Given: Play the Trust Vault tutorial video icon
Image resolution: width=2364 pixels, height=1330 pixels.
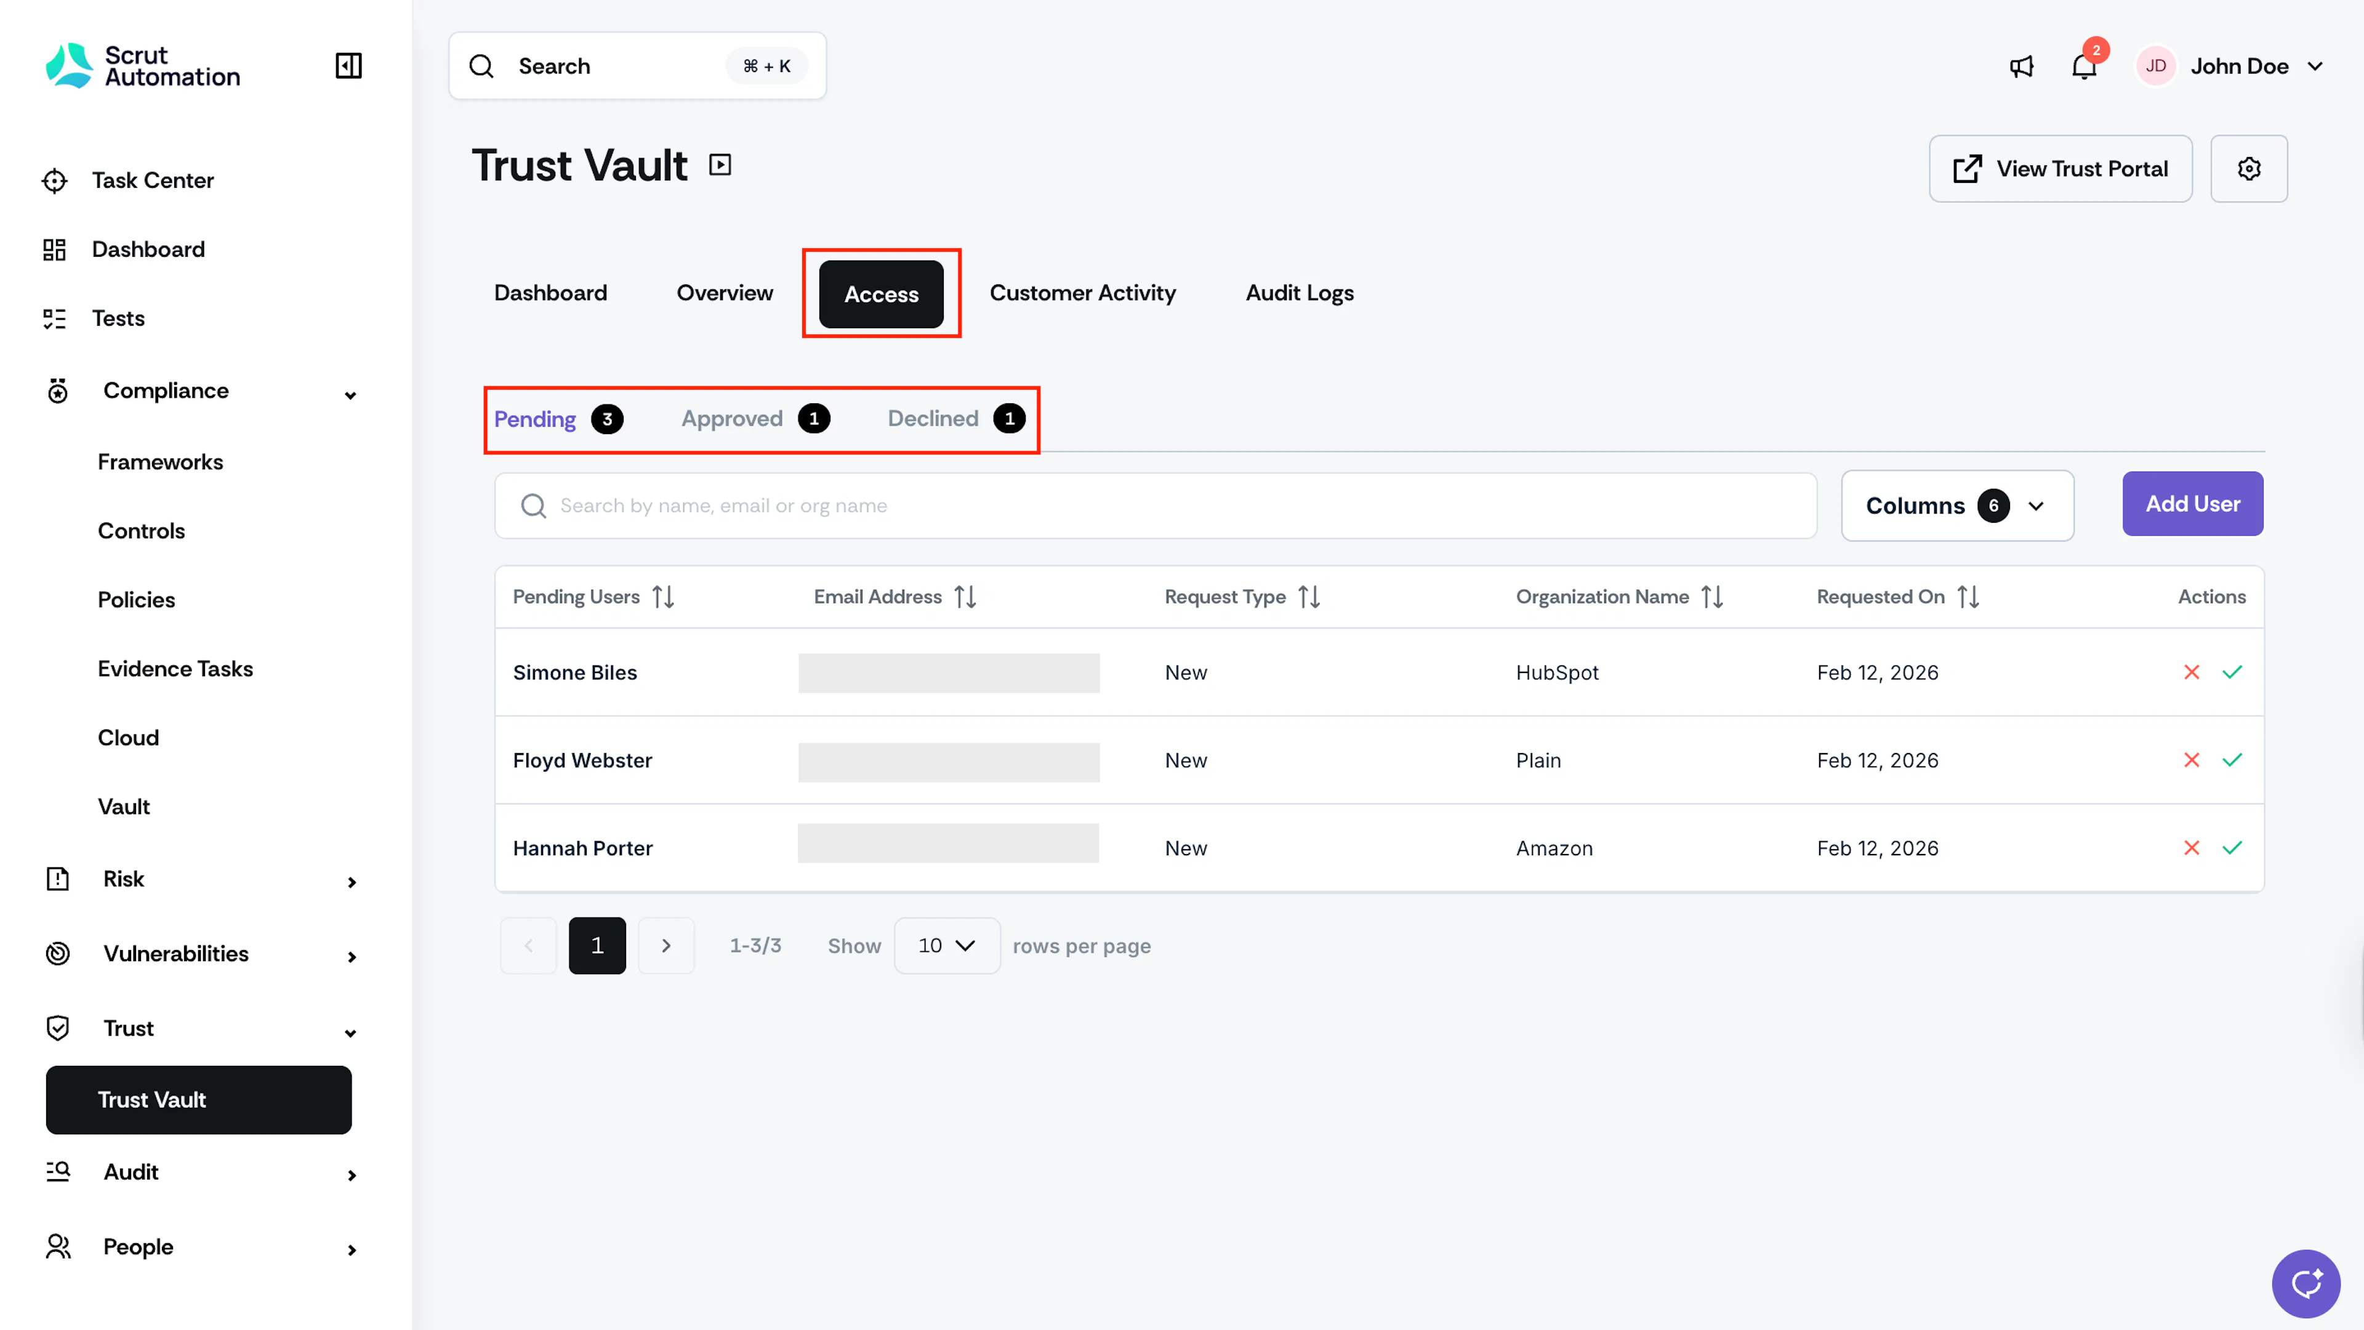Looking at the screenshot, I should click(x=720, y=165).
